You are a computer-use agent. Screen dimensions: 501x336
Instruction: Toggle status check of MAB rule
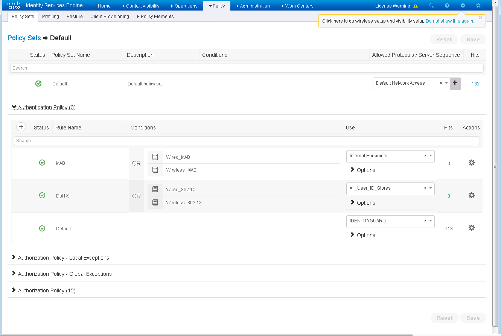point(42,163)
